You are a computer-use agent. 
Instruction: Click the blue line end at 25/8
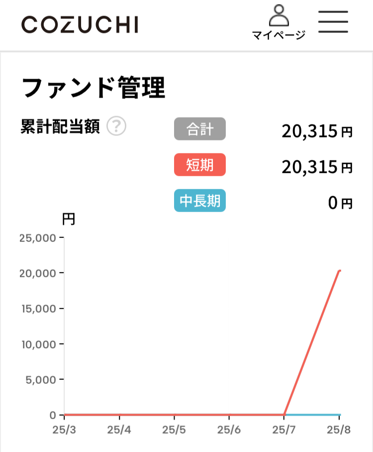point(340,415)
